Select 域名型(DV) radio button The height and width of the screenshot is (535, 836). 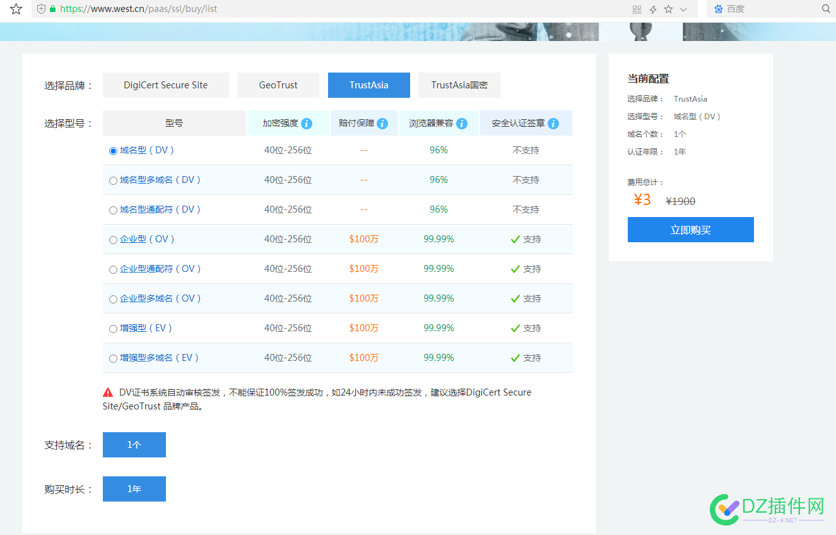click(113, 151)
